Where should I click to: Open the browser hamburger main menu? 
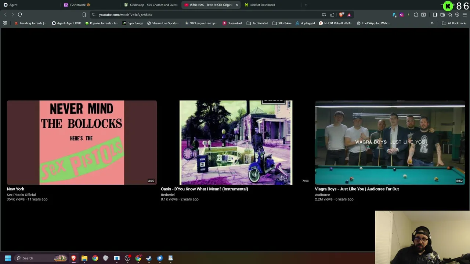tap(464, 15)
